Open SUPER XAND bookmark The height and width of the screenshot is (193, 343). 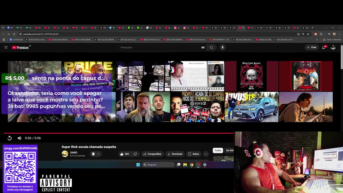[x=81, y=40]
